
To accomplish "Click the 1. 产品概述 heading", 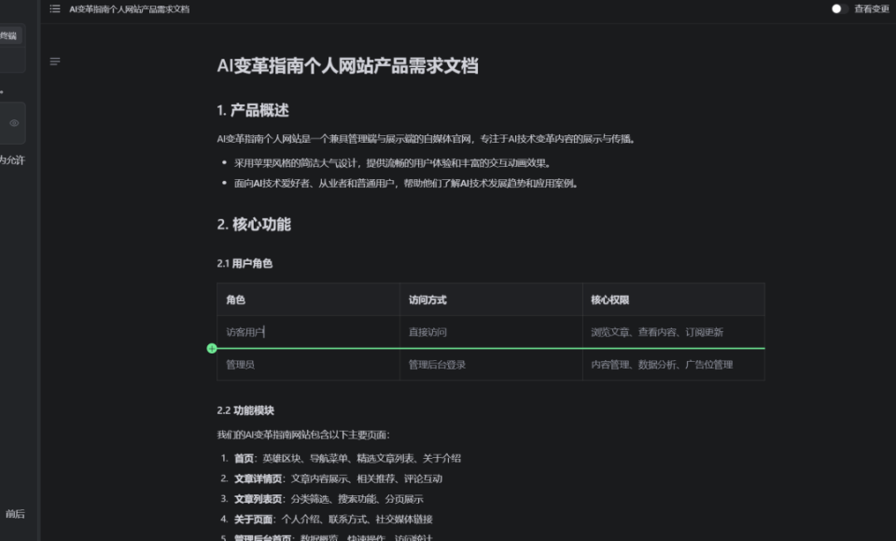I will point(253,110).
